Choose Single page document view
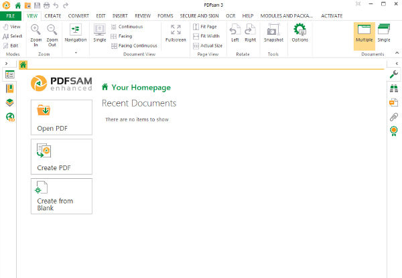 100,33
